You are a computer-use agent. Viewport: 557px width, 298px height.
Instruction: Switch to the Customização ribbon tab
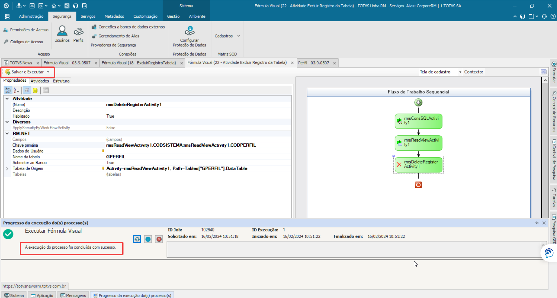point(145,17)
